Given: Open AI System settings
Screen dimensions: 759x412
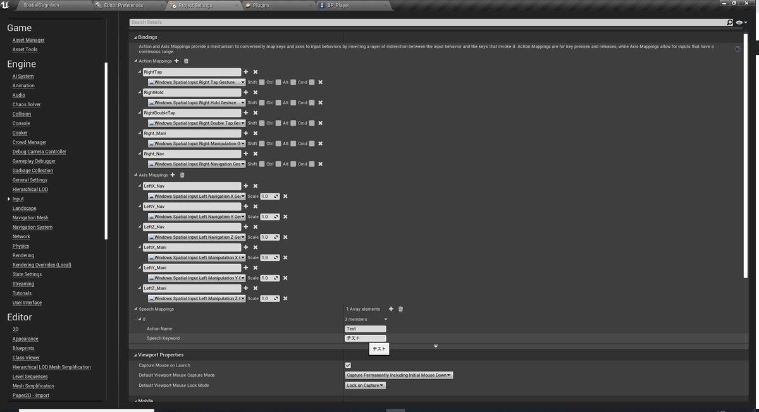Looking at the screenshot, I should (x=23, y=76).
